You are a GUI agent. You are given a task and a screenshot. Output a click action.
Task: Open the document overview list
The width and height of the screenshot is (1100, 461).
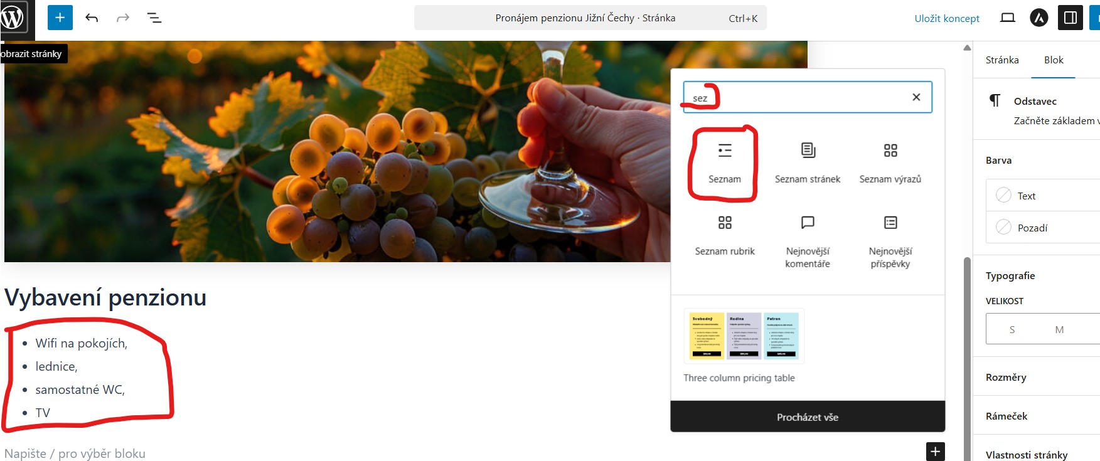pos(154,18)
